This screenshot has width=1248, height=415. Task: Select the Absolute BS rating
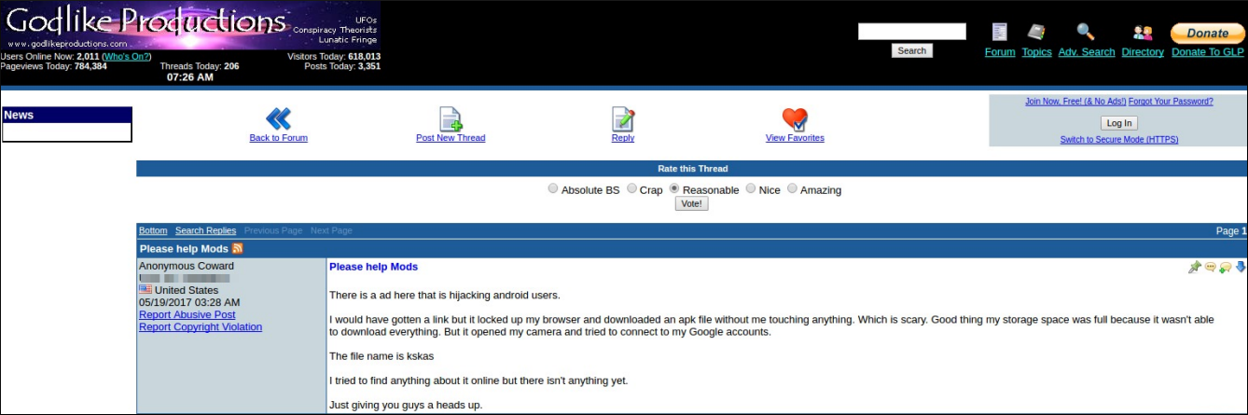click(x=553, y=188)
